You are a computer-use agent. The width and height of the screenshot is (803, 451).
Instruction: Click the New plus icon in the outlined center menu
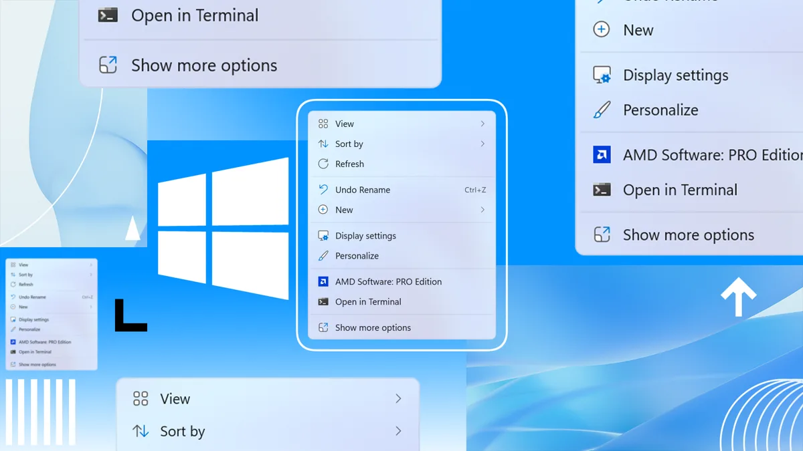[x=323, y=210]
